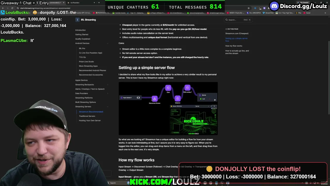Focus the docs Search input field
Screen dimensions: 330x186
[238, 20]
